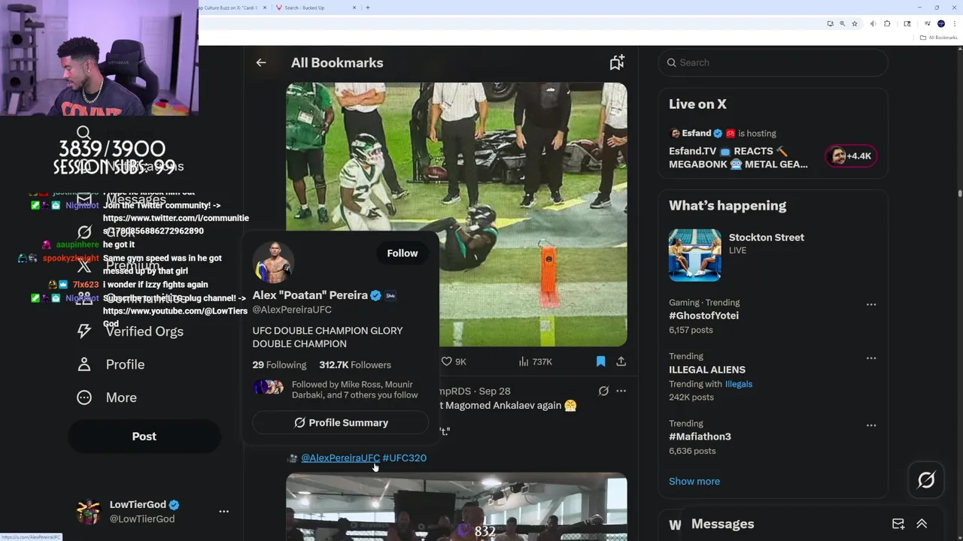
Task: Click the browser extensions puzzle icon
Action: pos(887,24)
